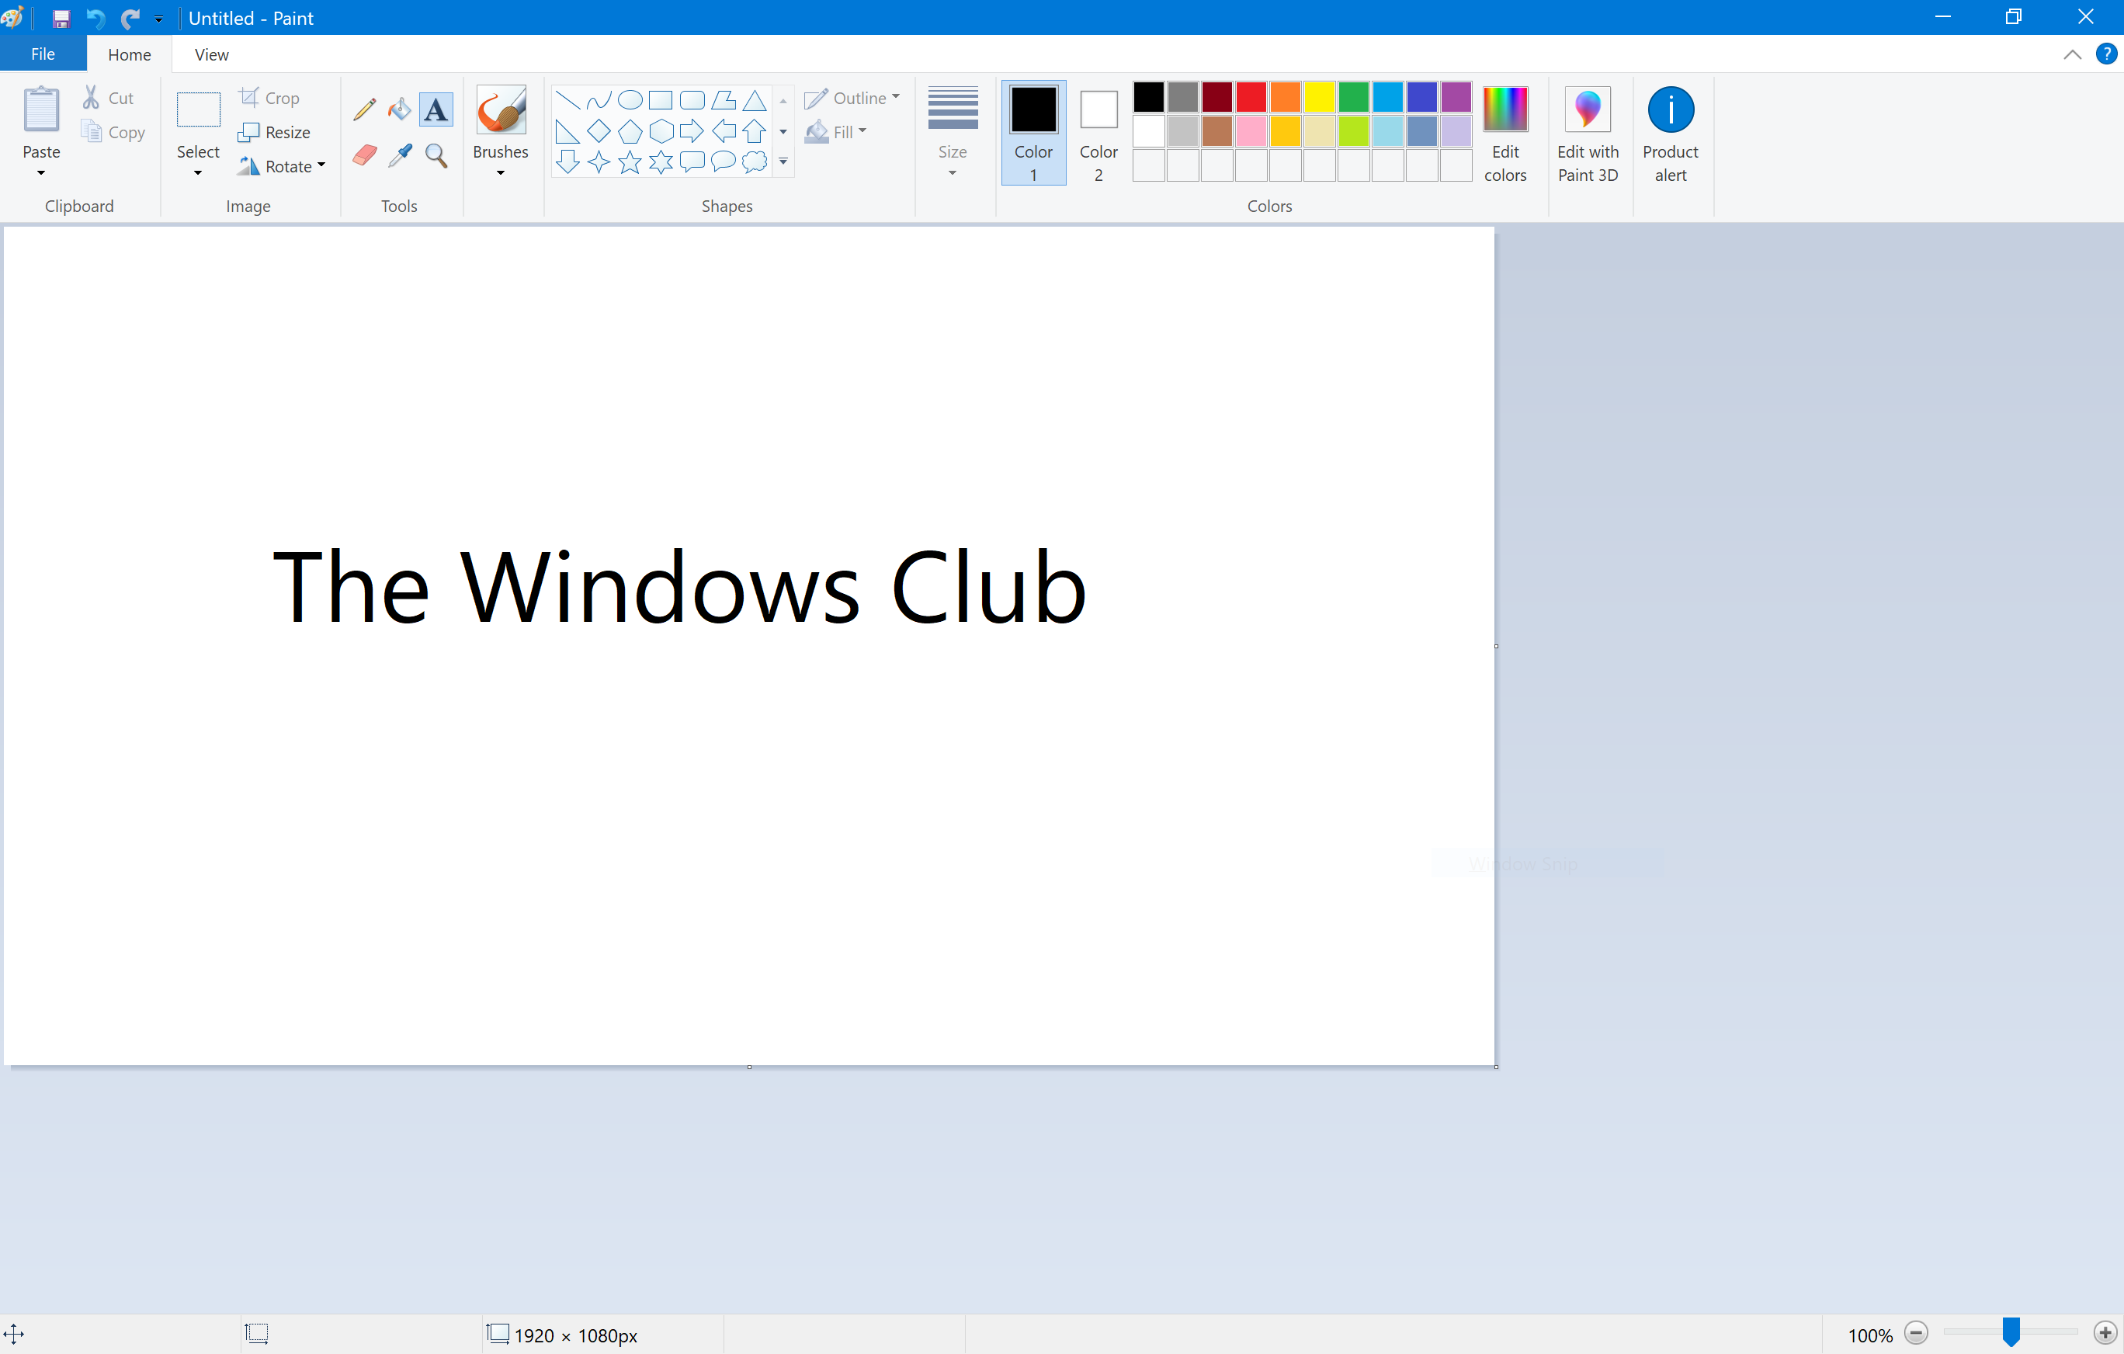Open Customize Quick Access Toolbar dropdown
Viewport: 2124px width, 1354px height.
click(159, 19)
